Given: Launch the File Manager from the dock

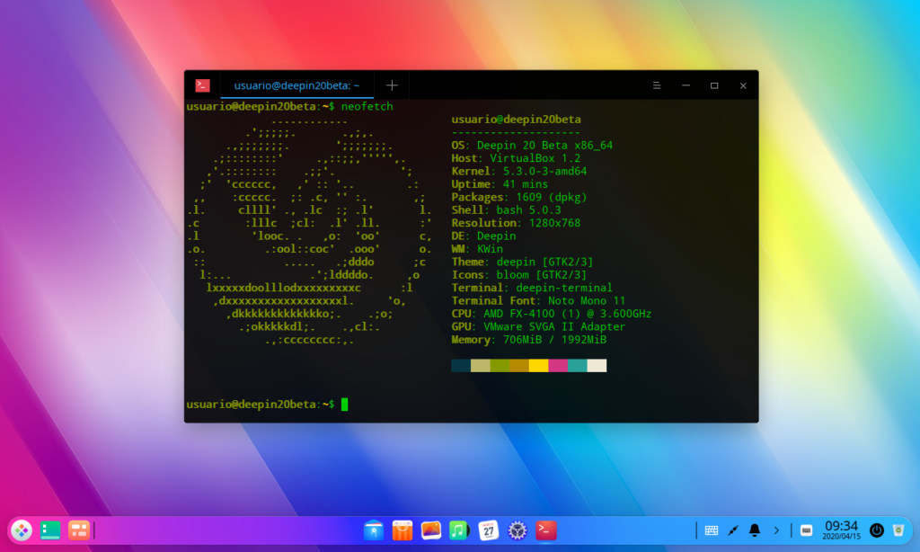Looking at the screenshot, I should 374,530.
